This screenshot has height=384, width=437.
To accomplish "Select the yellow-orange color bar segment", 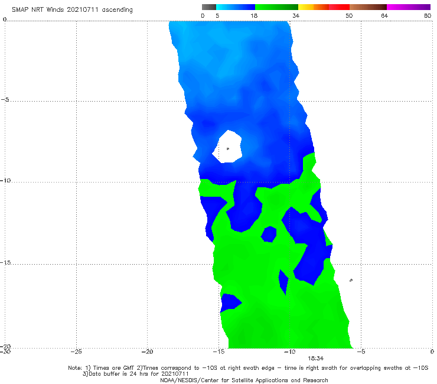I will pyautogui.click(x=314, y=7).
